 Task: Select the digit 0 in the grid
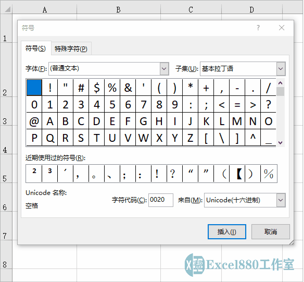pos(34,104)
